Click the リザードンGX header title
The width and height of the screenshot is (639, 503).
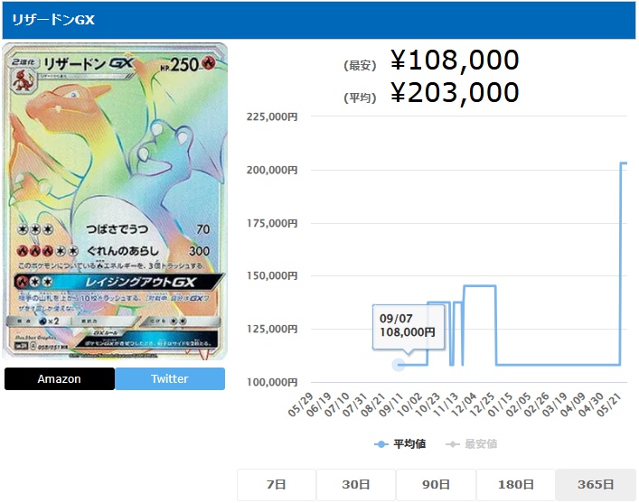(x=53, y=20)
